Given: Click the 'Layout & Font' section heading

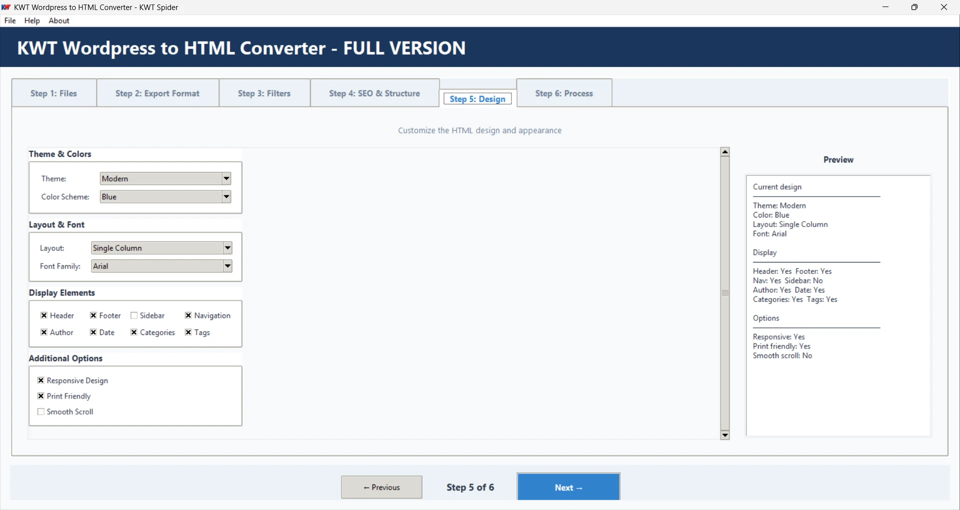Looking at the screenshot, I should click(56, 225).
